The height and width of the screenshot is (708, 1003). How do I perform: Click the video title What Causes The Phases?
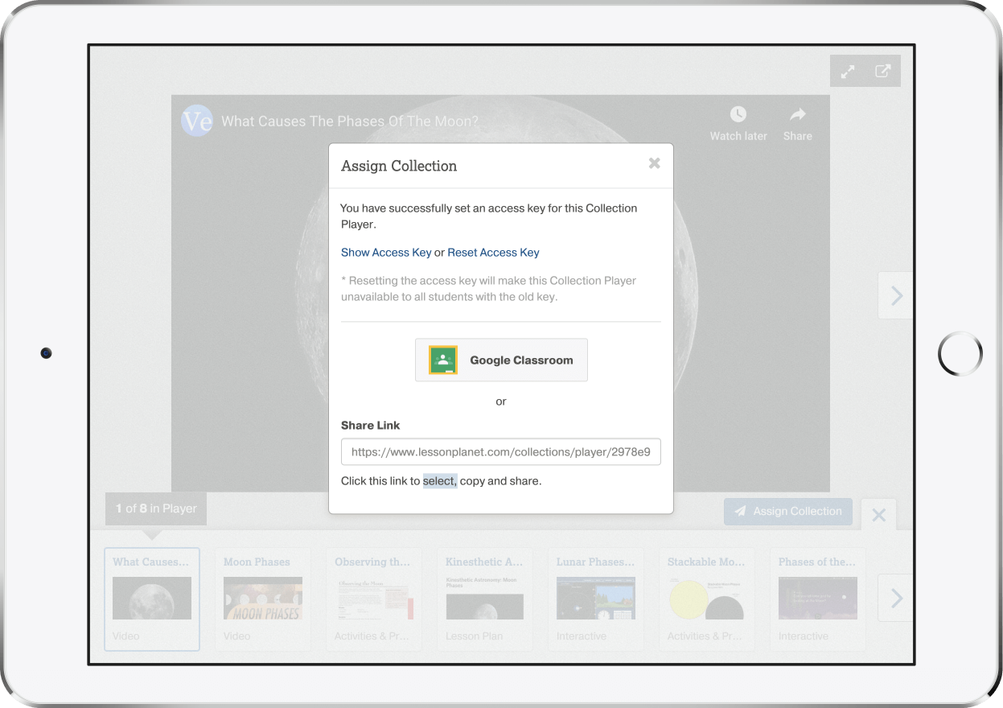tap(350, 121)
